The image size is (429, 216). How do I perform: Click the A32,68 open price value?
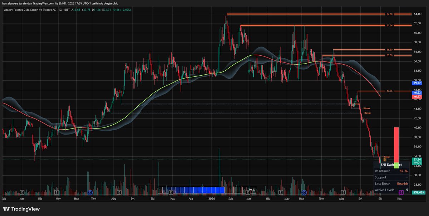[x=76, y=10]
